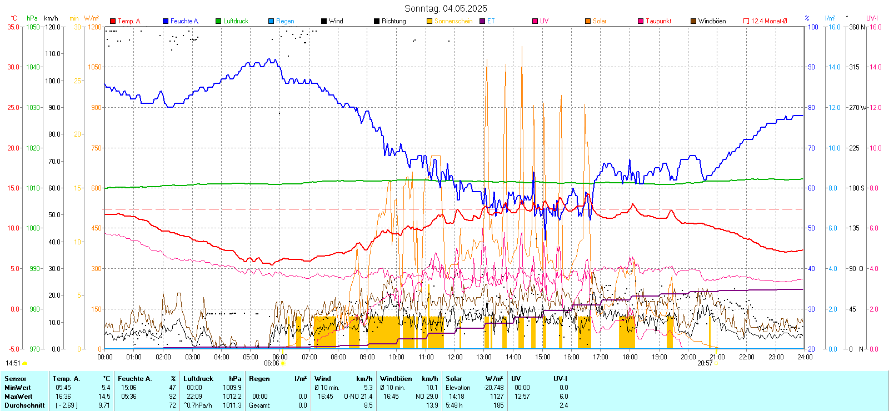Select the Solar column header in table
This screenshot has height=411, width=889.
pyautogui.click(x=454, y=379)
